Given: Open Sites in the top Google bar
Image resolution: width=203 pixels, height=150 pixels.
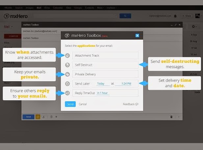Looking at the screenshot, I should click(68, 8).
